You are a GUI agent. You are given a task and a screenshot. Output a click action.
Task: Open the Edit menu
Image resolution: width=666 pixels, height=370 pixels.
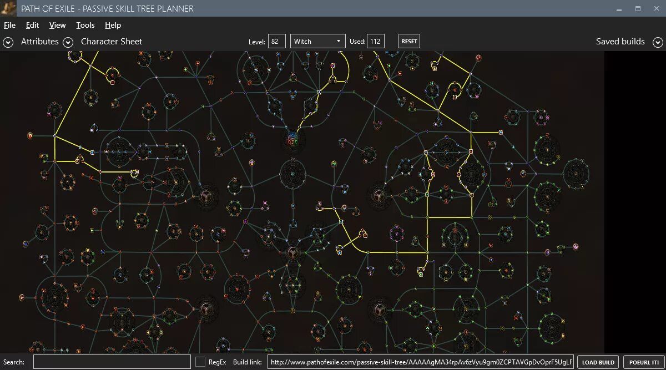(32, 25)
